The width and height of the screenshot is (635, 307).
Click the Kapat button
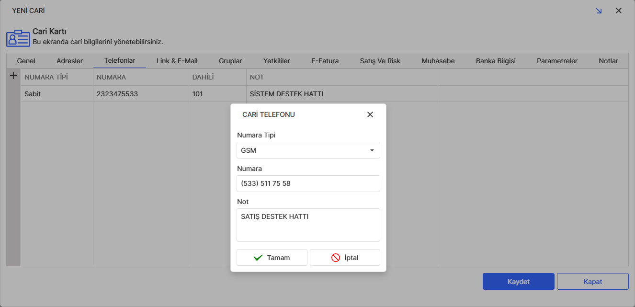592,282
